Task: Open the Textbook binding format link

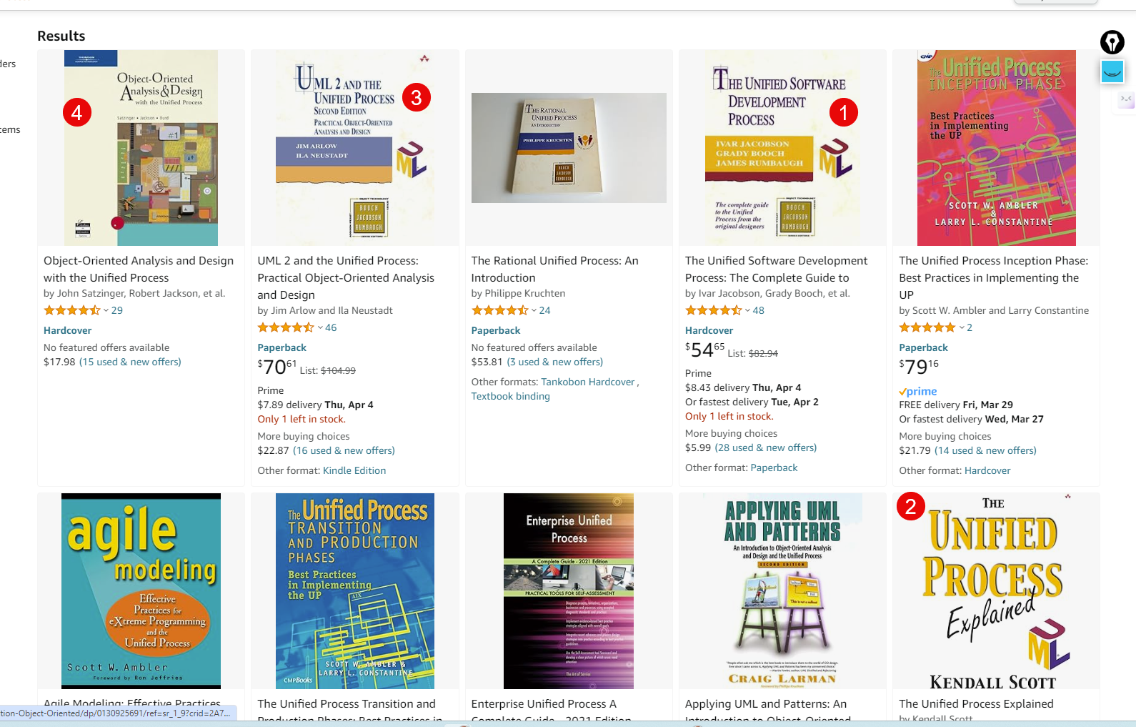Action: pyautogui.click(x=510, y=396)
